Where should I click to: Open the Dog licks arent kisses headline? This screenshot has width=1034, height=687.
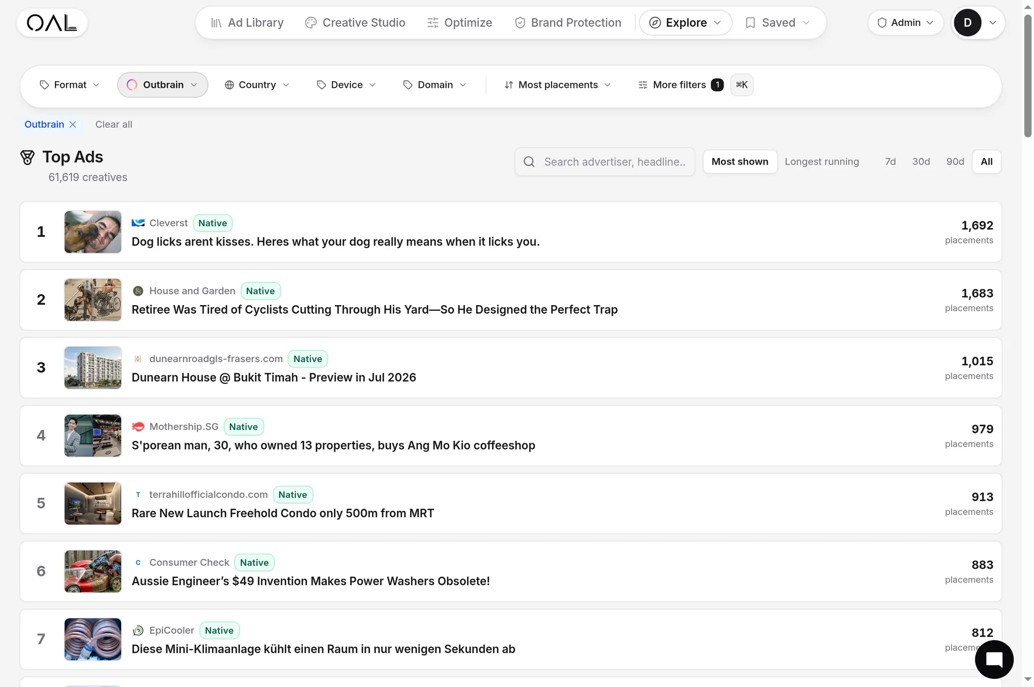pyautogui.click(x=335, y=242)
